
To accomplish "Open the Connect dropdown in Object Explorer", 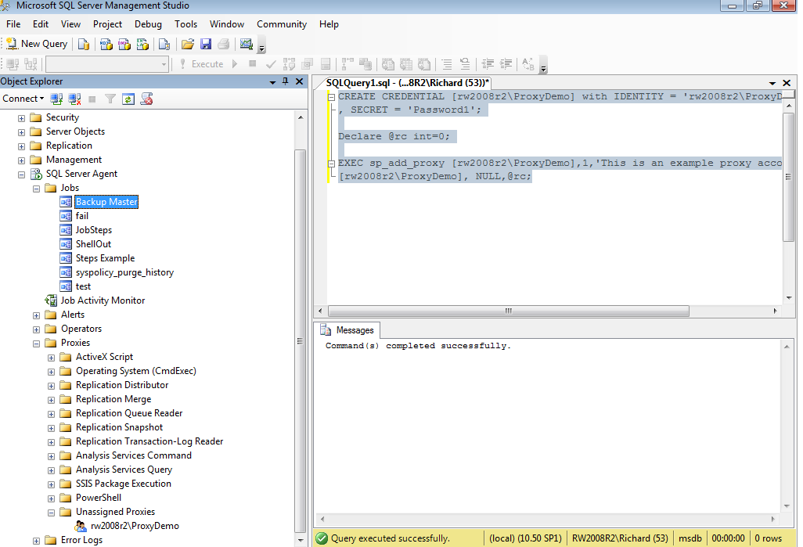I will [23, 99].
